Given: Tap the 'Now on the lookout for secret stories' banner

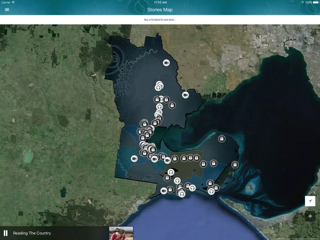Looking at the screenshot, I should [x=160, y=20].
